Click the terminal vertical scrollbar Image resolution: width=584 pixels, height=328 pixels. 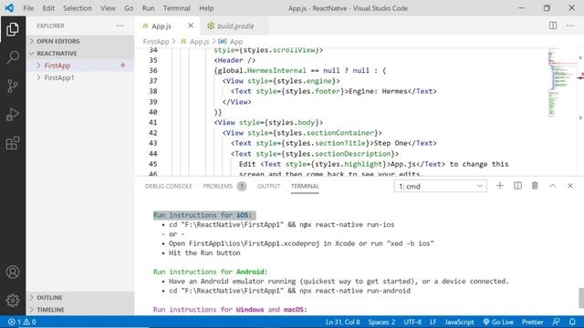[x=580, y=298]
